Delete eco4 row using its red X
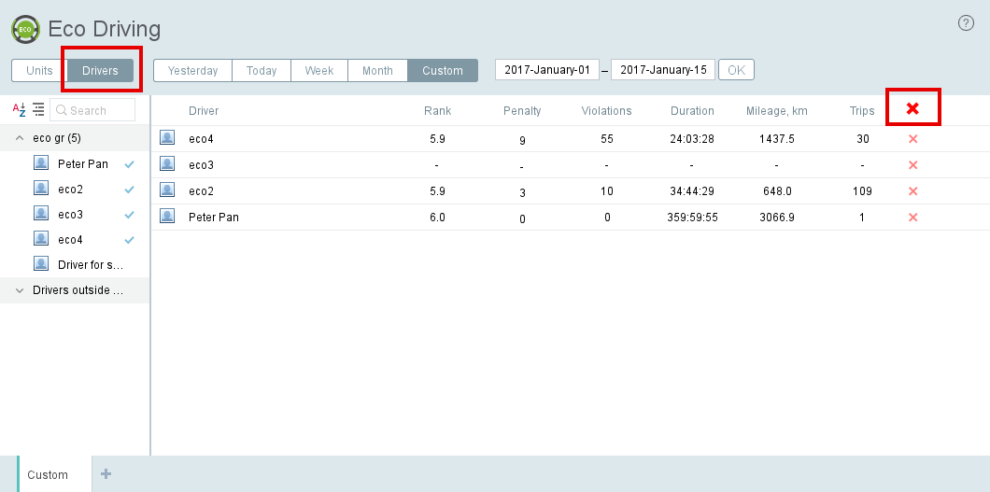 point(913,139)
